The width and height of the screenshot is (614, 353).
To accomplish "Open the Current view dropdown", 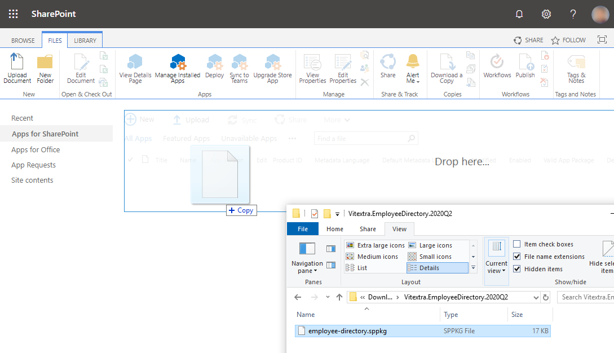I will tap(497, 261).
